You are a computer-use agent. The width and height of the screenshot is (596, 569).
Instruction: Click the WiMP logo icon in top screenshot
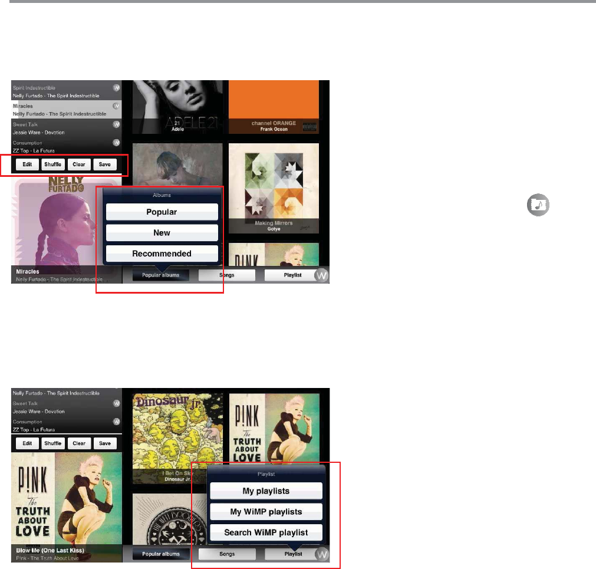click(321, 275)
